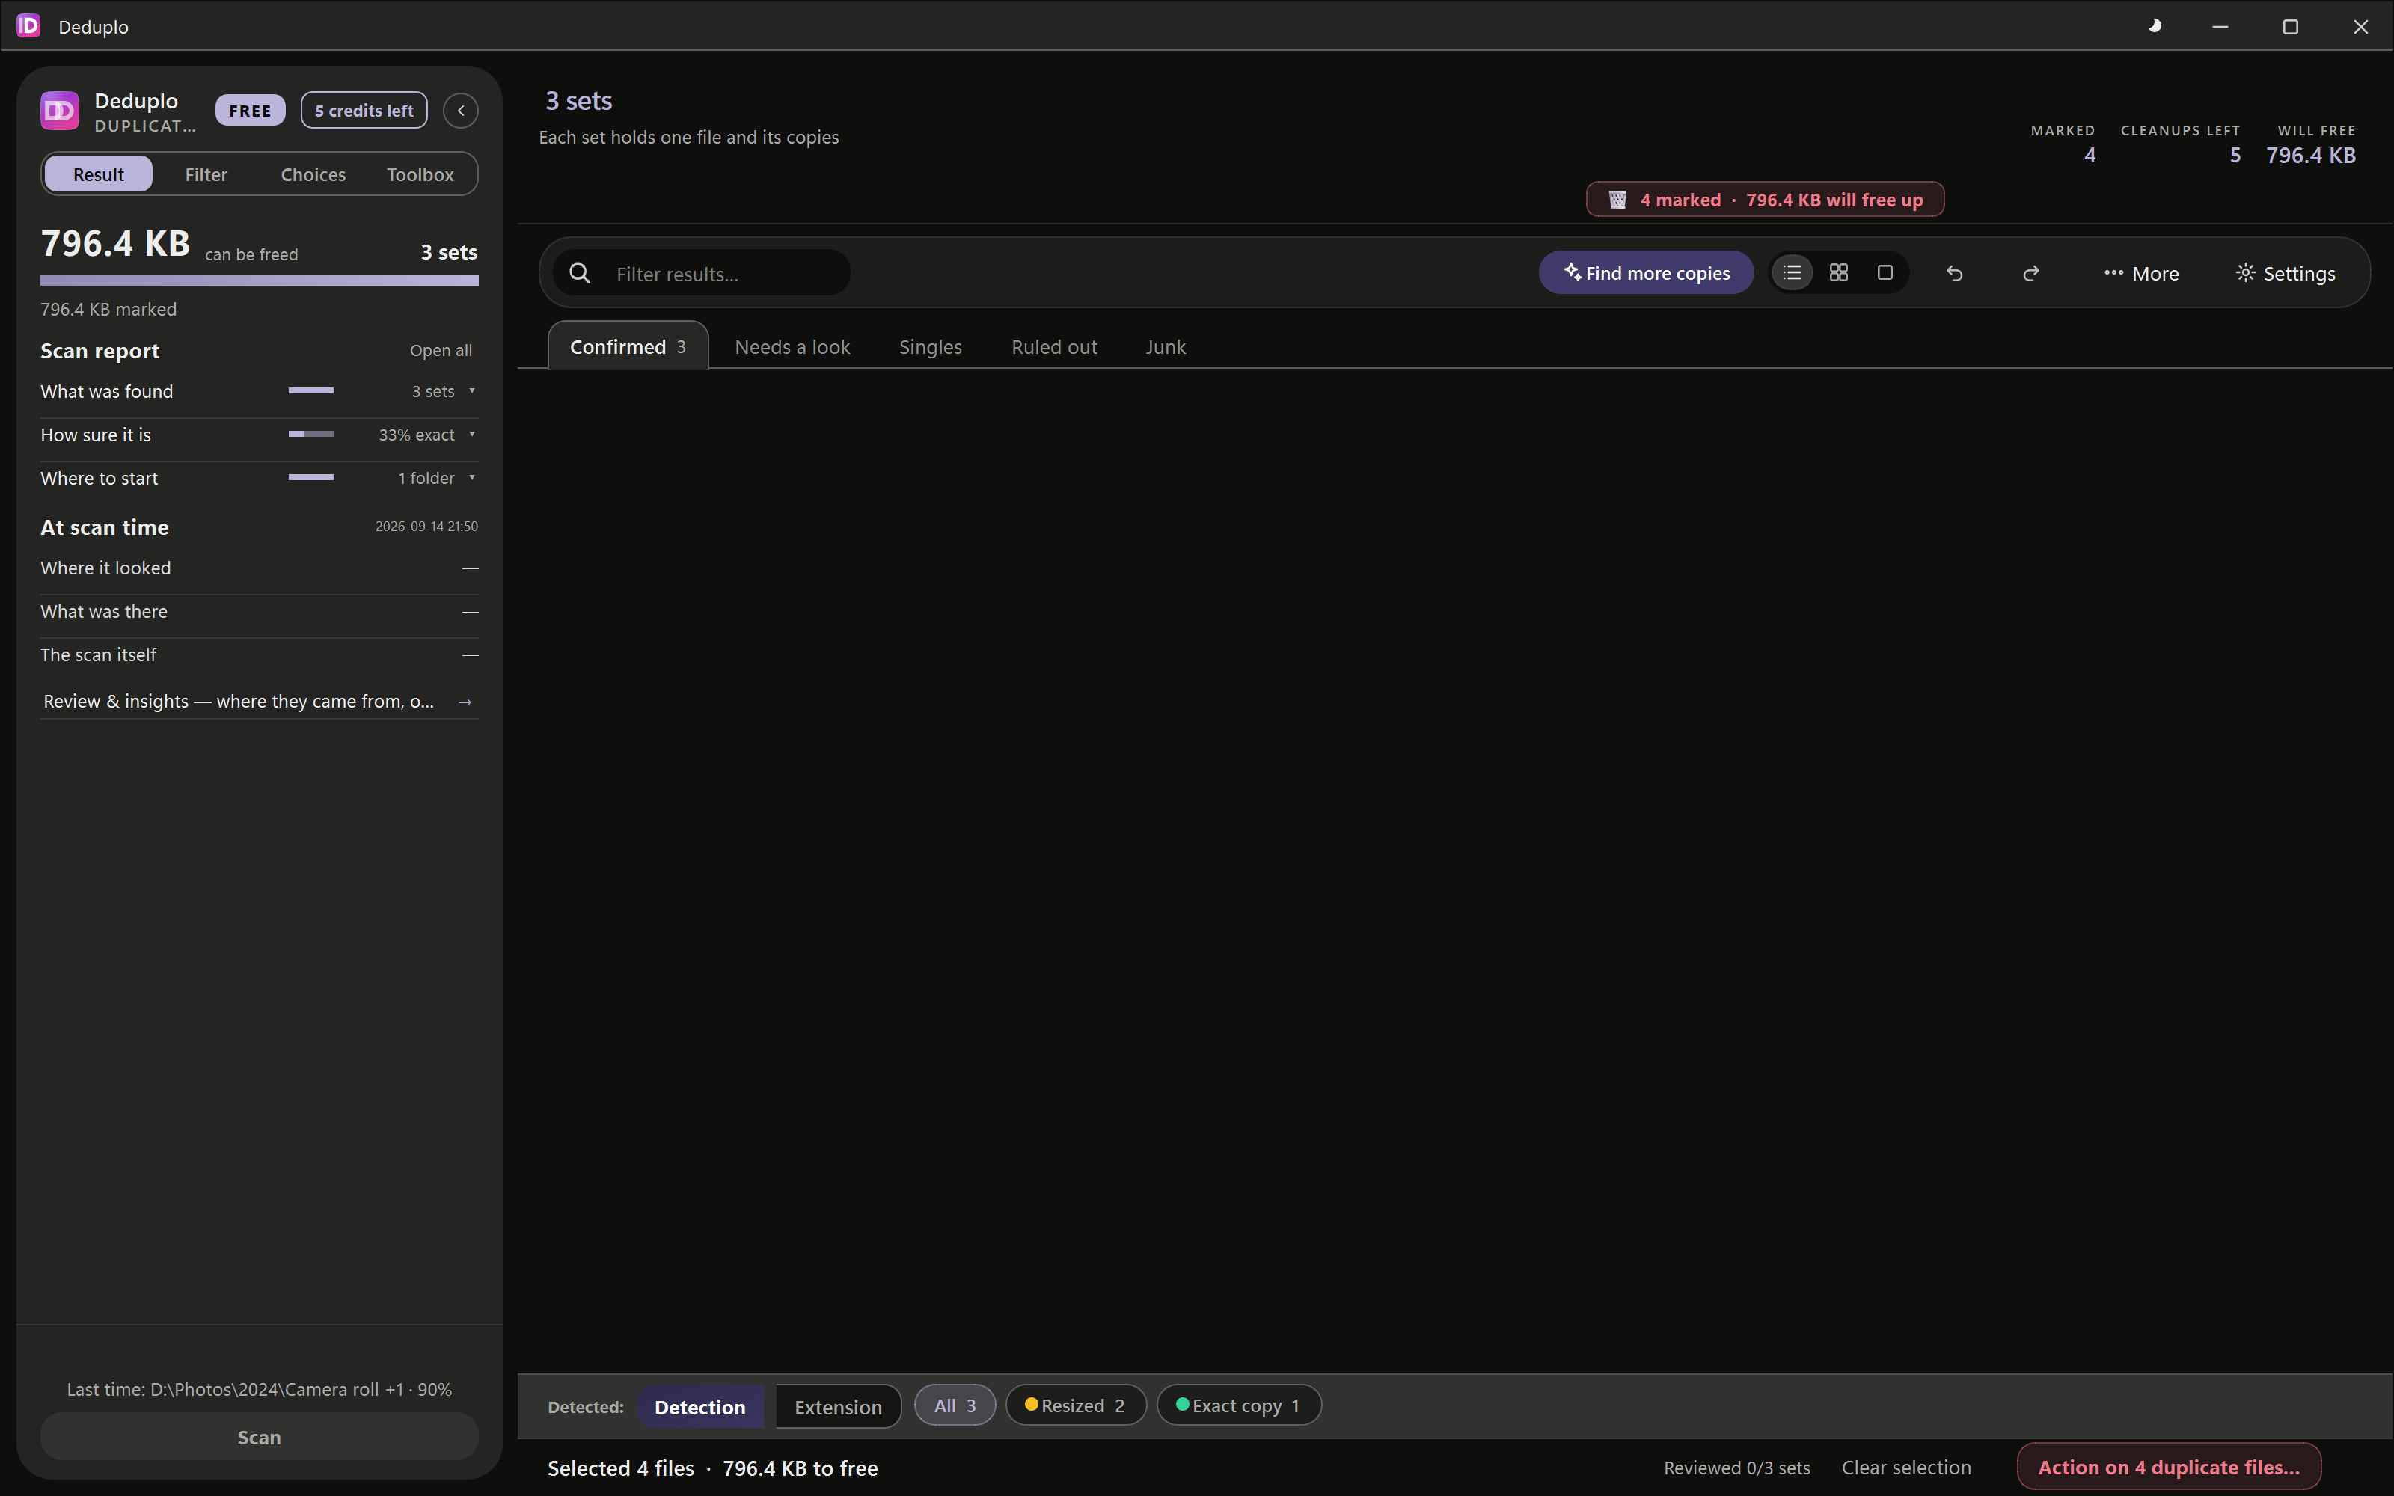Minimize the Deduplo window
The image size is (2394, 1496).
tap(2220, 27)
